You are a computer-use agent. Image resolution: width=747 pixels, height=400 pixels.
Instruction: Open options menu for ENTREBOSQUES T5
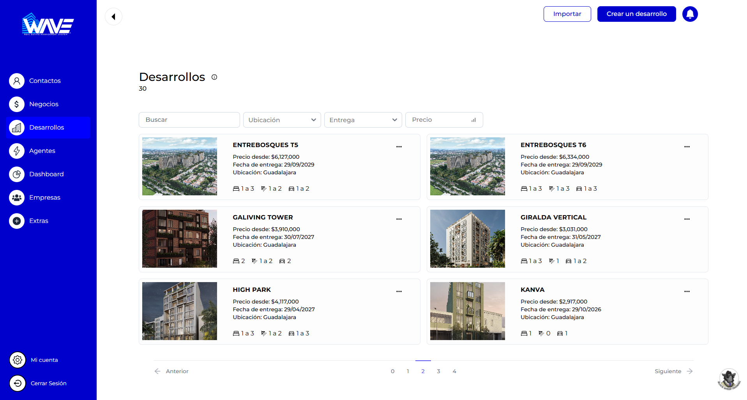[399, 147]
